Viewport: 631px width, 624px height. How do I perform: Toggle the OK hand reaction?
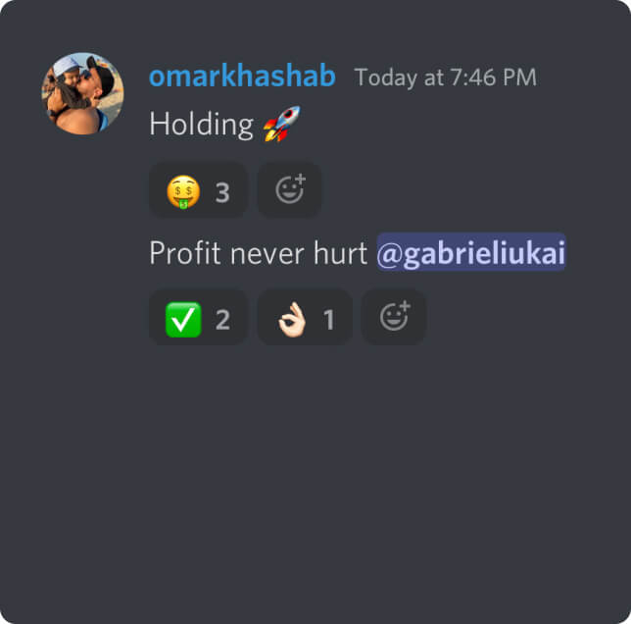pyautogui.click(x=305, y=318)
